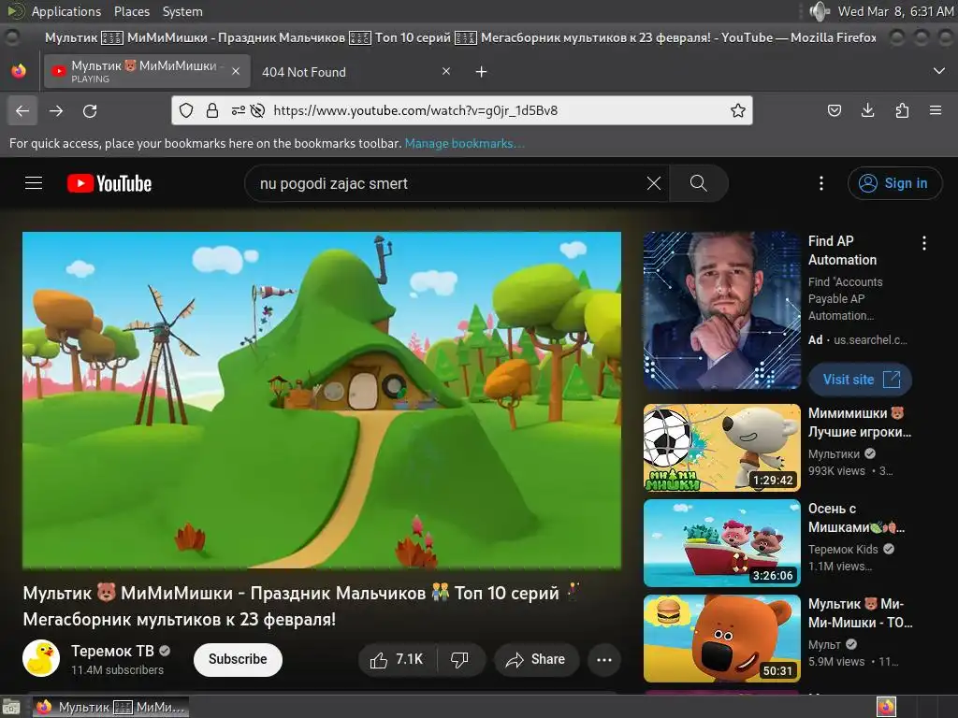Go to YouTube home via logo

pos(109,183)
